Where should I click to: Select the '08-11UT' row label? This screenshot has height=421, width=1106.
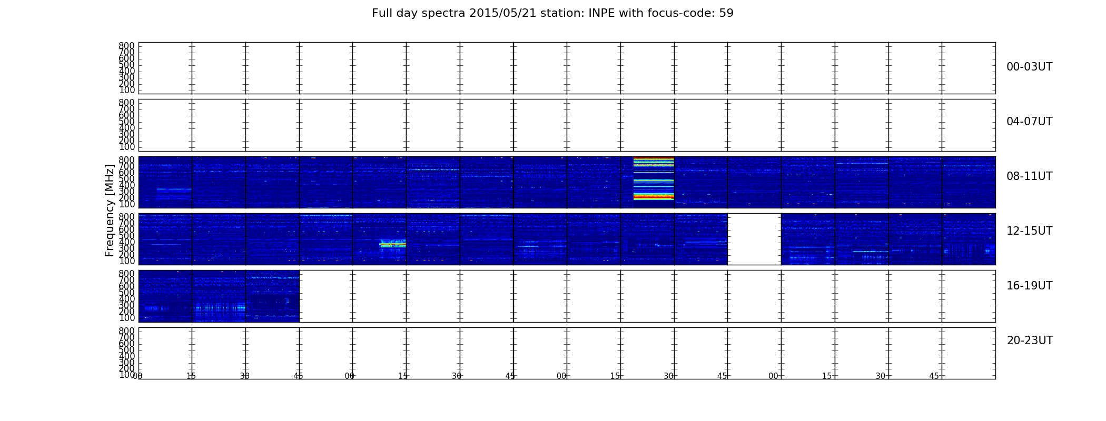(x=1030, y=176)
